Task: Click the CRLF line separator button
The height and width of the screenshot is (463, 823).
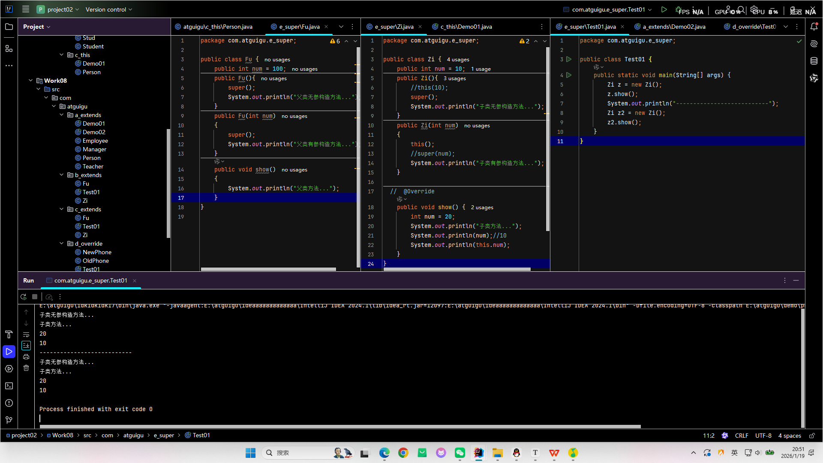Action: click(741, 436)
